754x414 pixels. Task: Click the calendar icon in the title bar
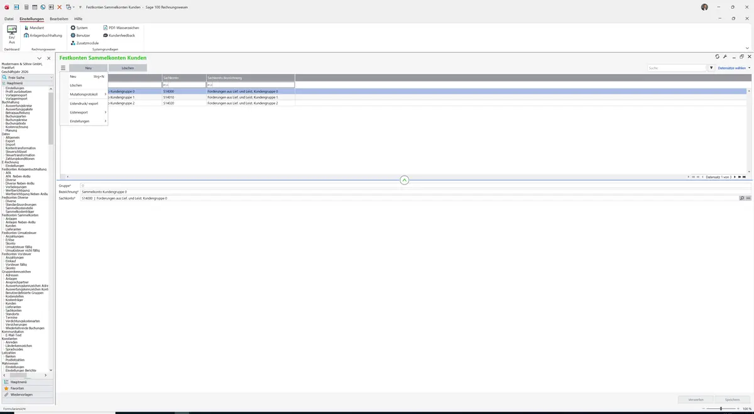point(34,7)
